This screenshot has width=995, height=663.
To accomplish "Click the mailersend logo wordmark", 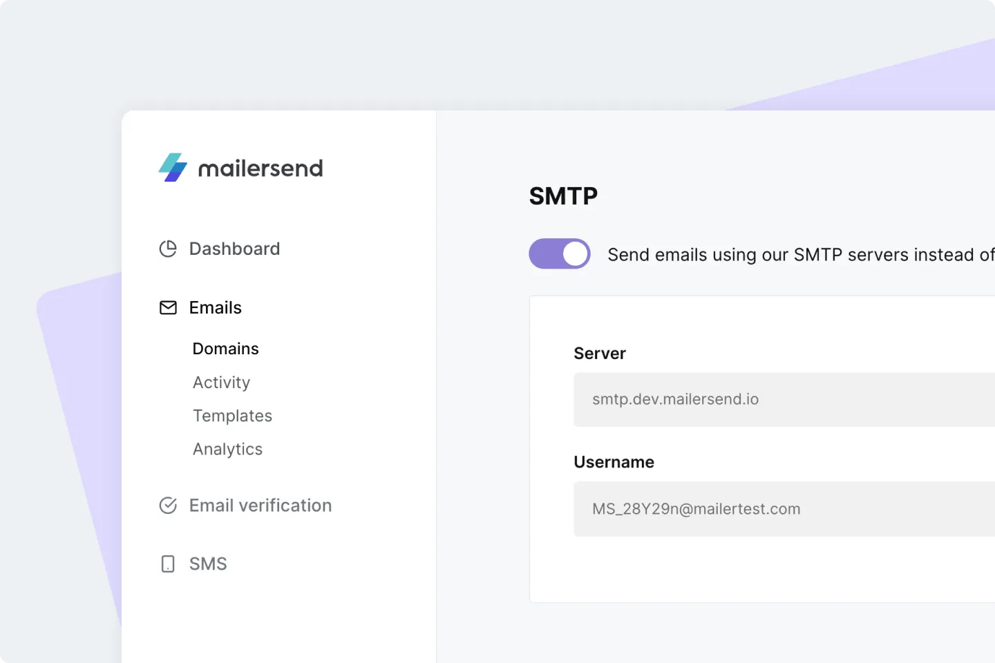I will 260,168.
